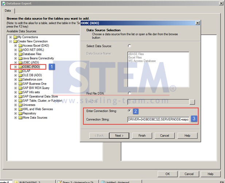This screenshot has width=225, height=183.
Task: Select the Enter Connection String radio button
Action: (x=129, y=111)
